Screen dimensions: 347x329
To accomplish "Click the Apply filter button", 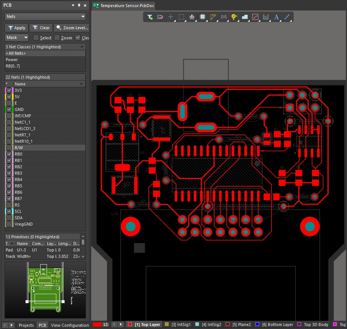I will (17, 28).
